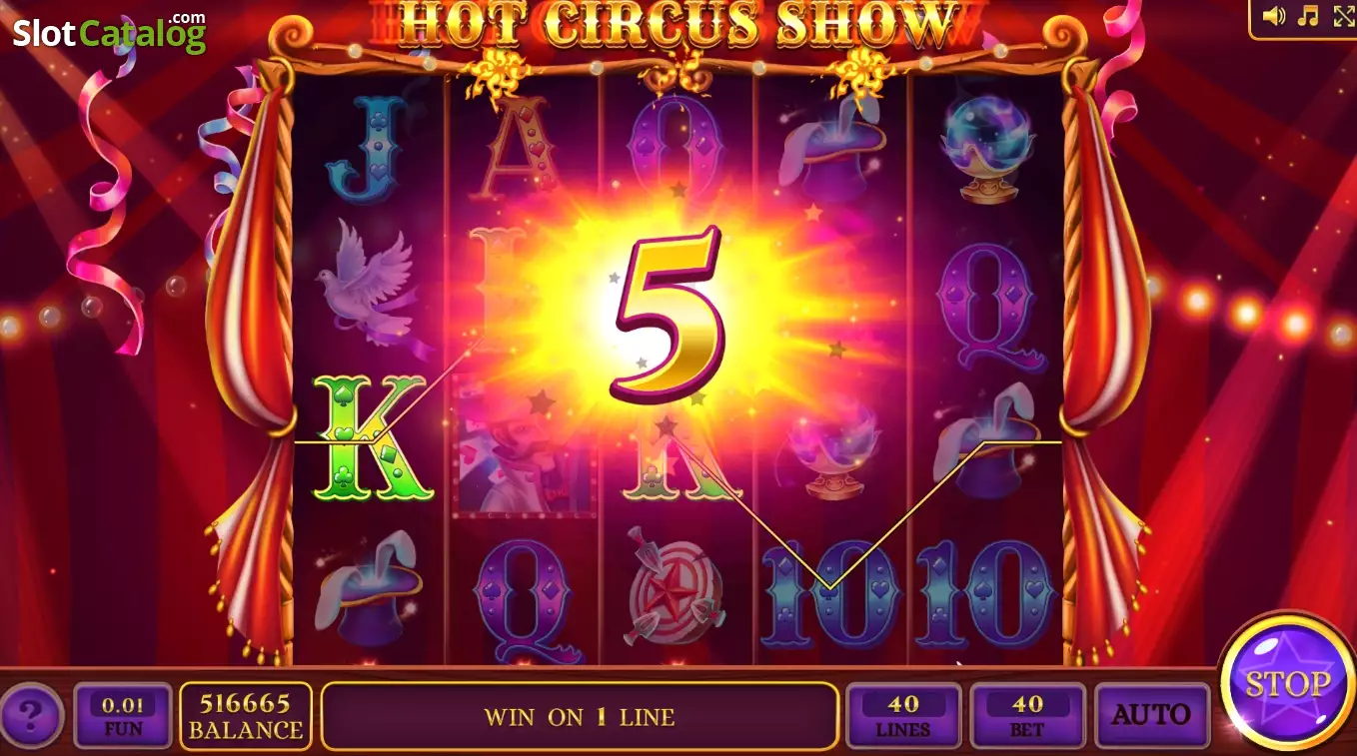Adjust the 40 BET amount
The image size is (1357, 756).
point(1027,715)
